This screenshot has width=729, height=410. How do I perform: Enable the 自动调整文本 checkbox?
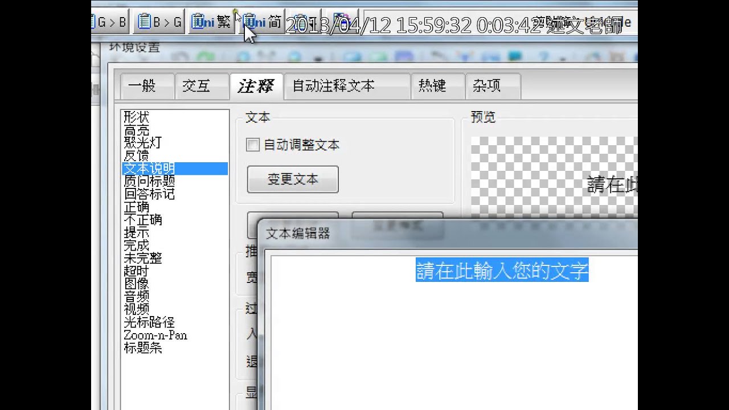pyautogui.click(x=253, y=145)
